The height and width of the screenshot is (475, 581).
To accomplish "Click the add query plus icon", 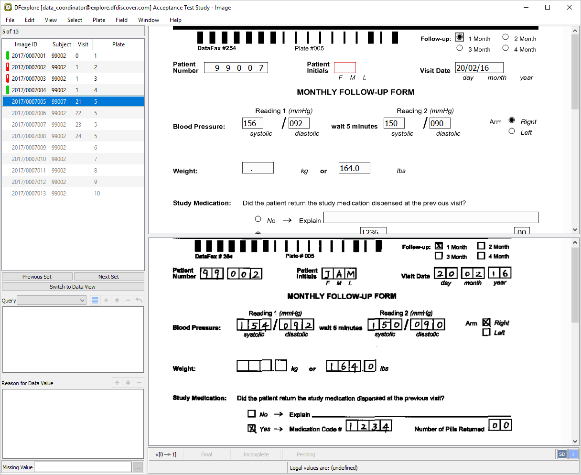I will click(x=106, y=301).
